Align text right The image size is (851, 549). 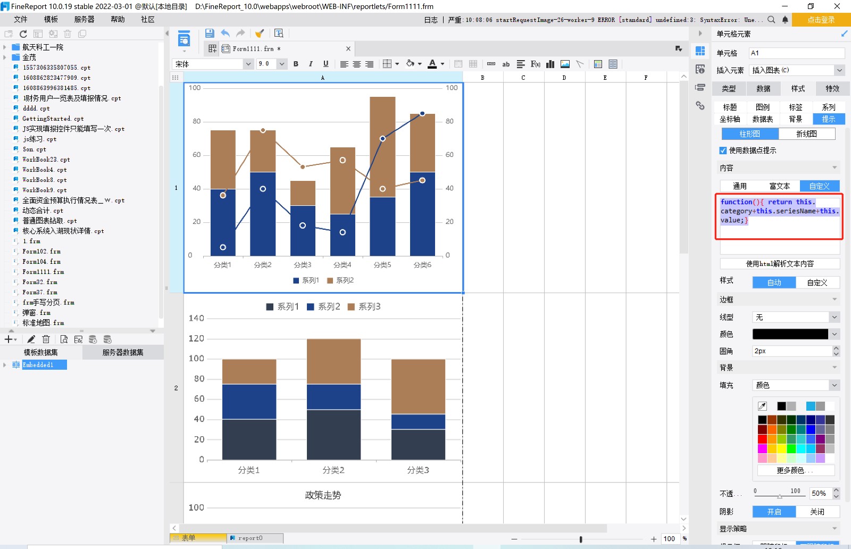click(369, 64)
